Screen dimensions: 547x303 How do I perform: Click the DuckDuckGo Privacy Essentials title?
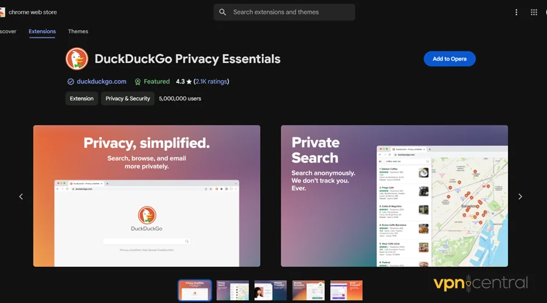click(187, 59)
